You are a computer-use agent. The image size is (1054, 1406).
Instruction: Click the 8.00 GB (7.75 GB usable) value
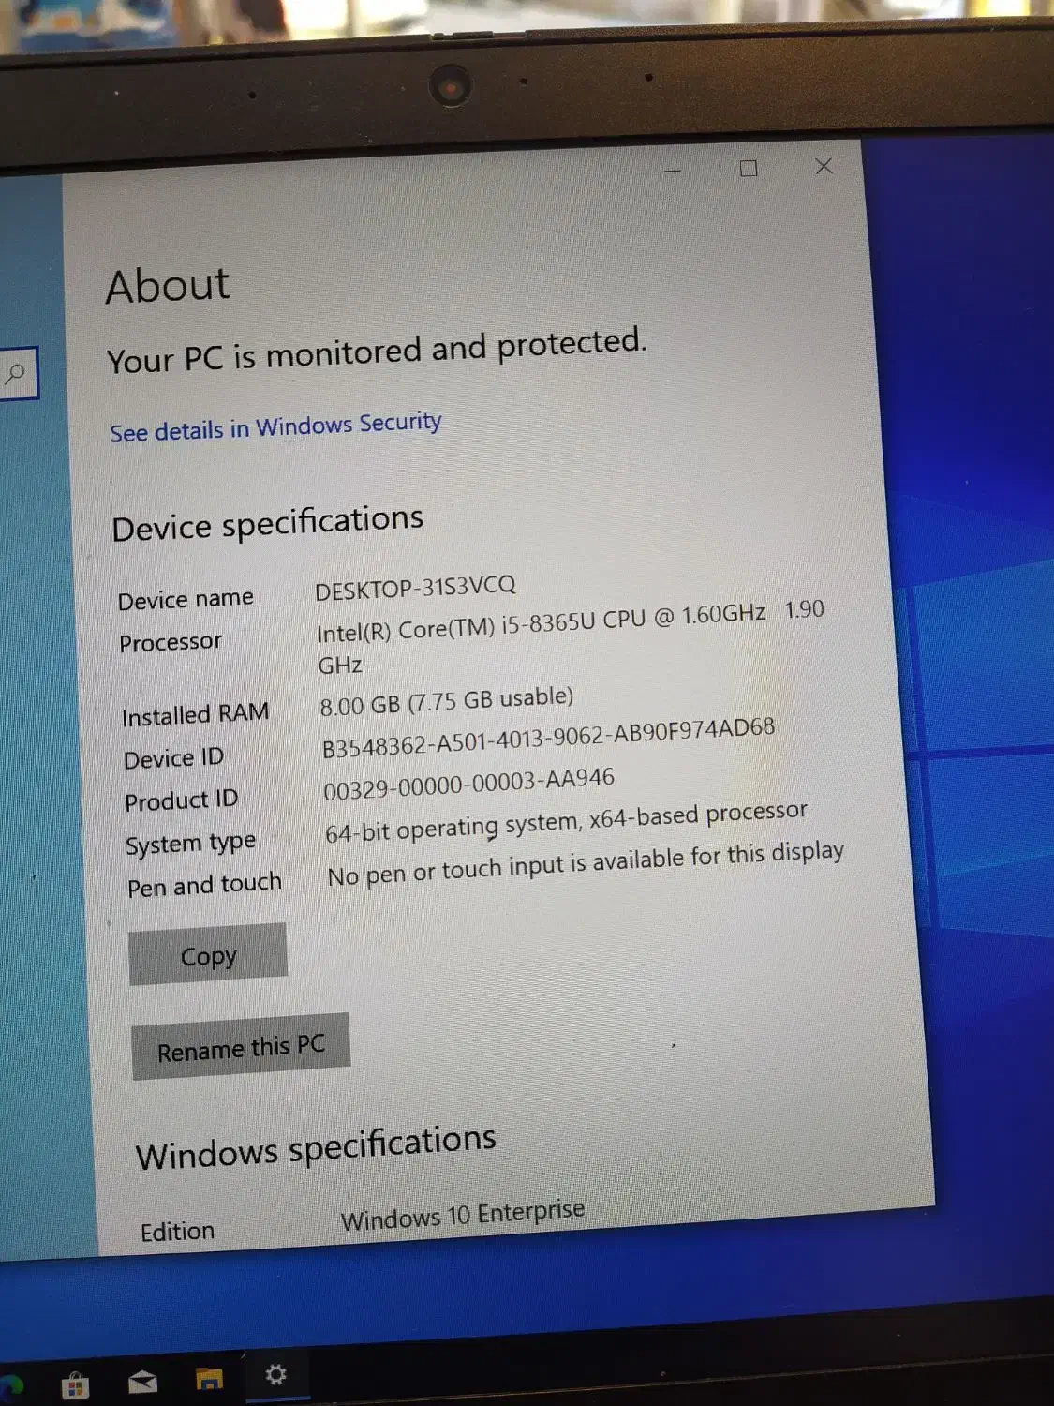click(x=446, y=700)
